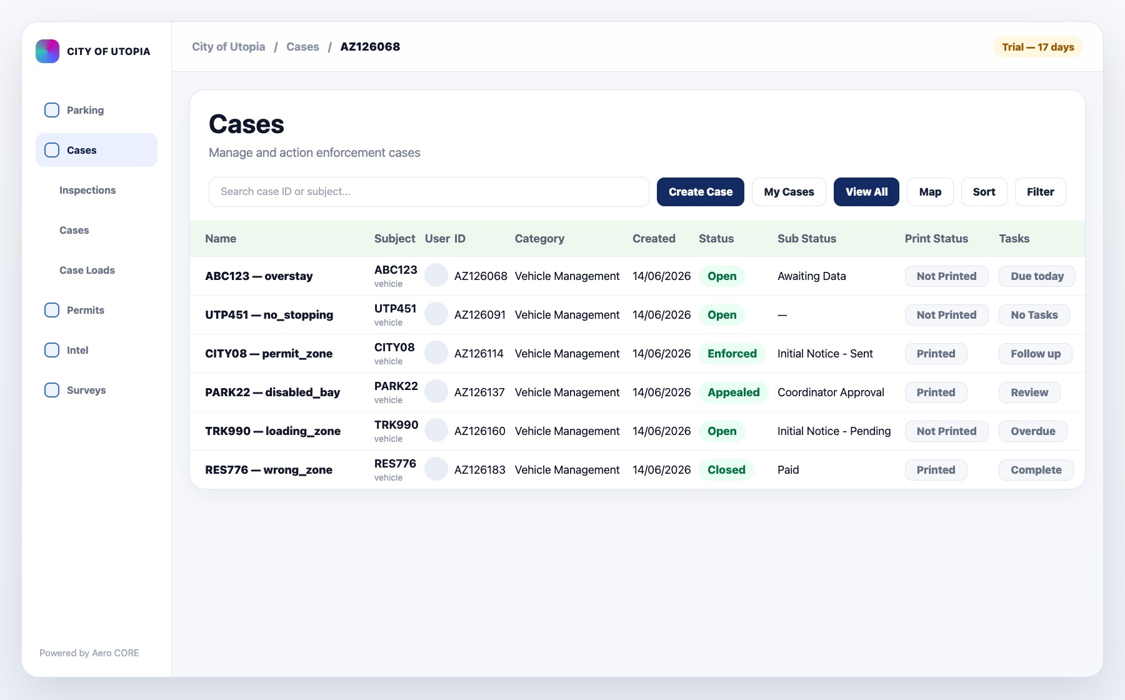
Task: Open case PARK22 — disabled_bay
Action: coord(272,392)
